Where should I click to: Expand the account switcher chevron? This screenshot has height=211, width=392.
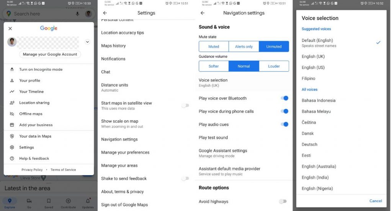[x=88, y=42]
